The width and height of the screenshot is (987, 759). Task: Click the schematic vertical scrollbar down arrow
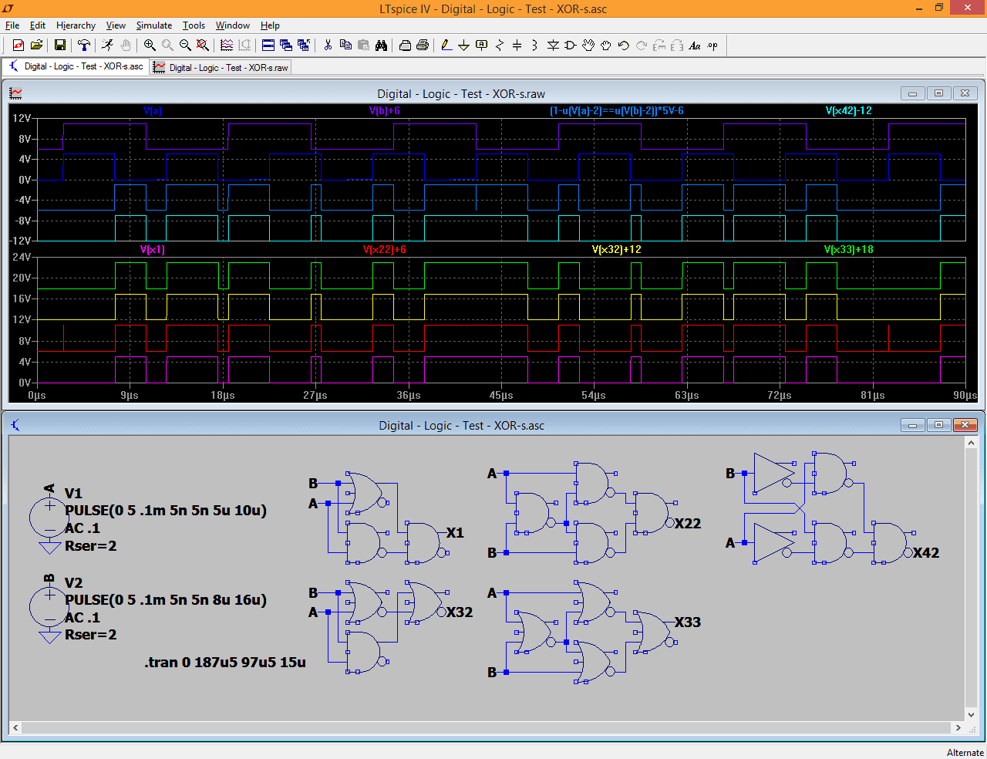click(x=971, y=715)
